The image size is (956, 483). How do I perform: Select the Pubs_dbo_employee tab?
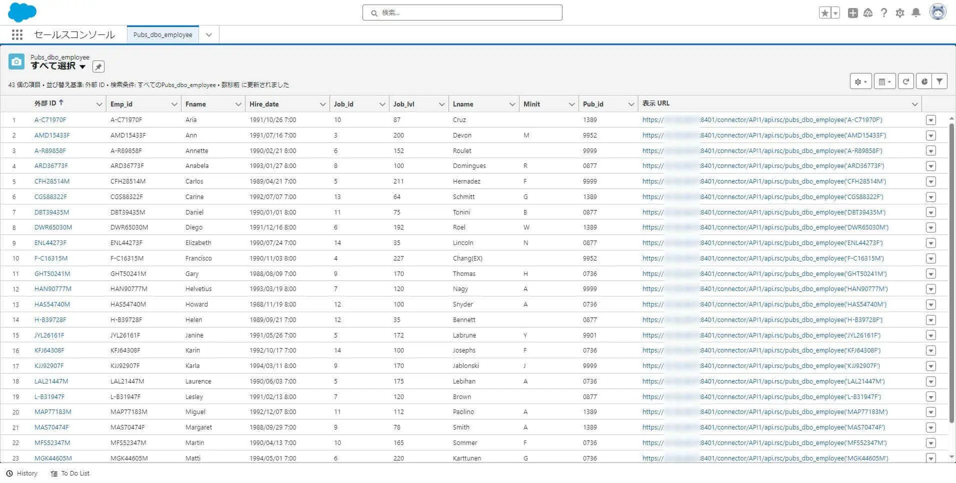pyautogui.click(x=162, y=34)
